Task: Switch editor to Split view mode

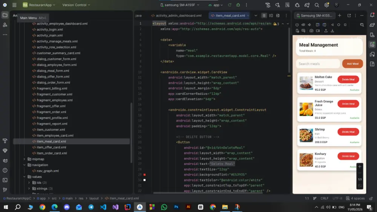Action: (271, 15)
